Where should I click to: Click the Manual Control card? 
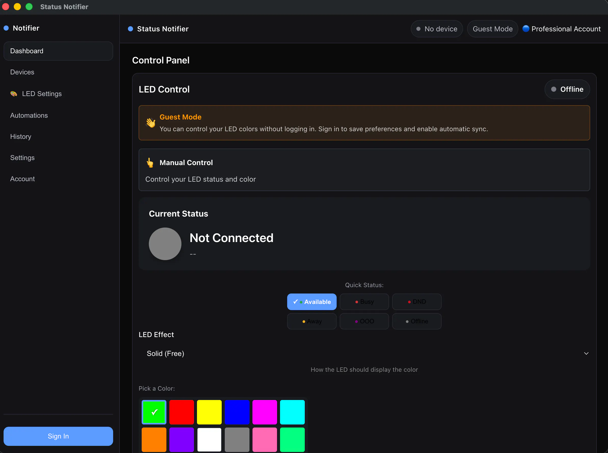point(364,170)
